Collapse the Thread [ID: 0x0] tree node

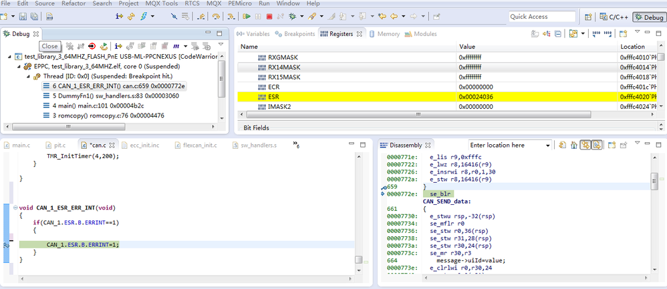coord(29,77)
